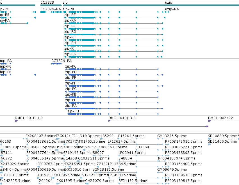Click the zip-PH protein label
This screenshot has width=239, height=185.
tap(73, 112)
